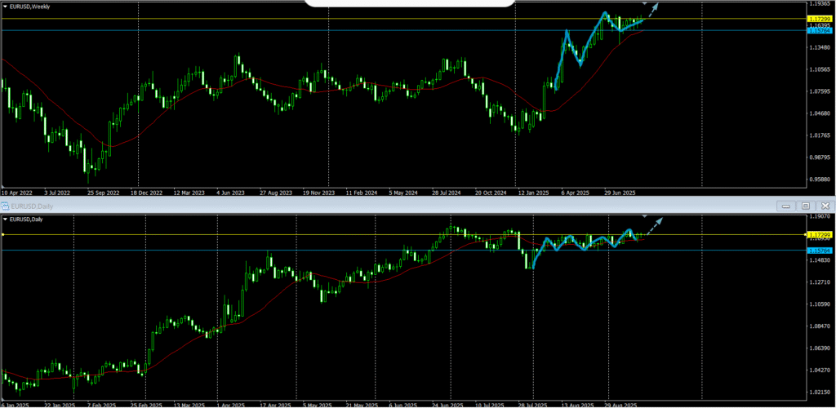Viewport: 836px width, 408px height.
Task: Click the yellow 1.17299 price label on Weekly chart
Action: coord(820,18)
